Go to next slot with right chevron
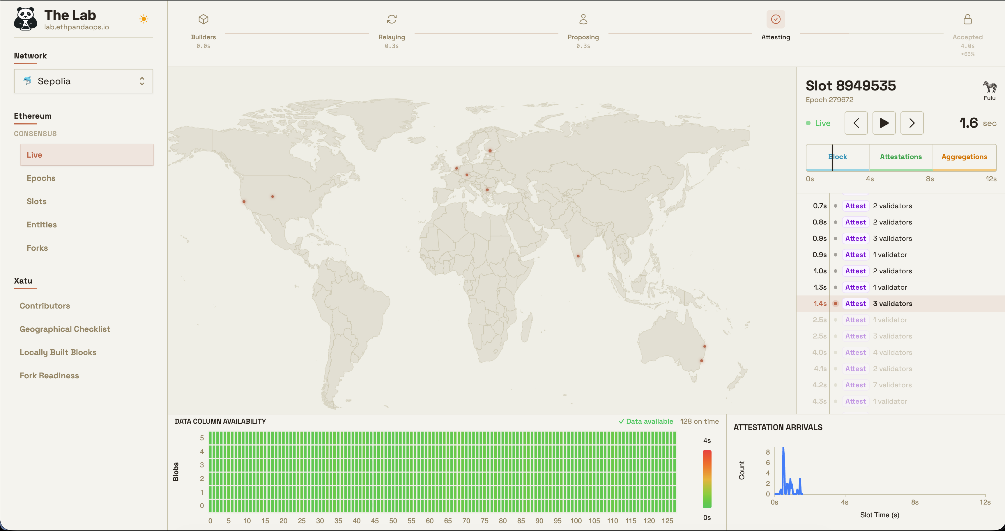This screenshot has height=531, width=1005. [x=912, y=123]
